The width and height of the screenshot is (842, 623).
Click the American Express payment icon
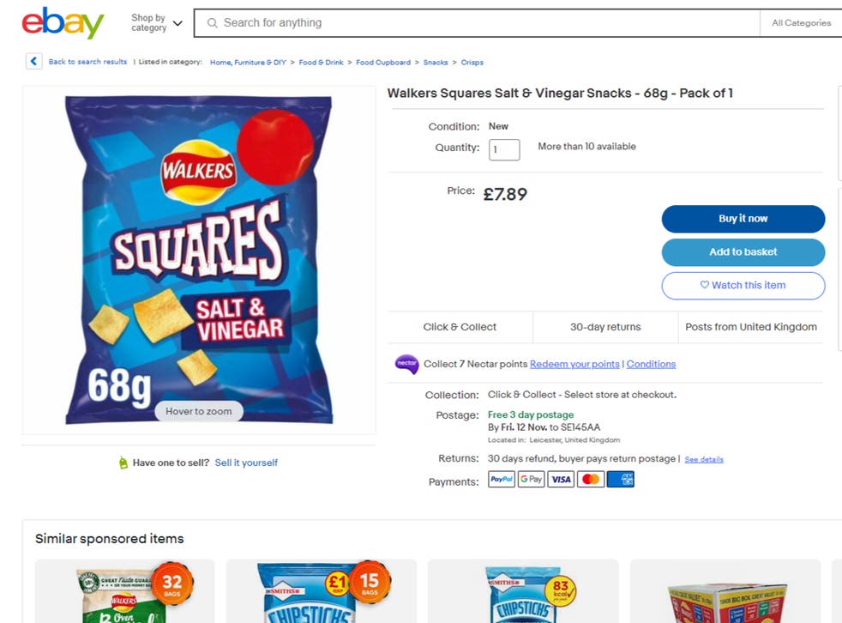pyautogui.click(x=620, y=480)
